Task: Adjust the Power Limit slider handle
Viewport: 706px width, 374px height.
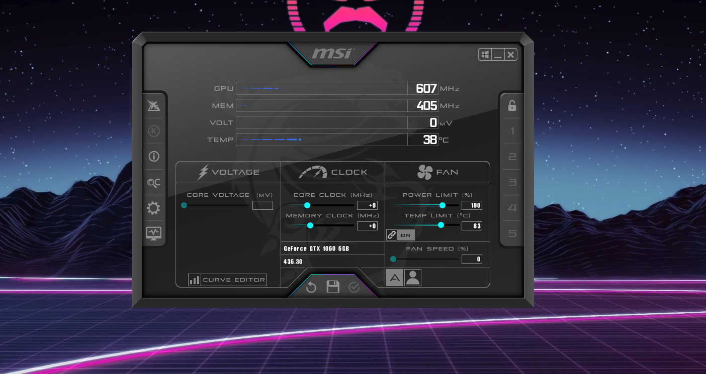Action: click(443, 205)
